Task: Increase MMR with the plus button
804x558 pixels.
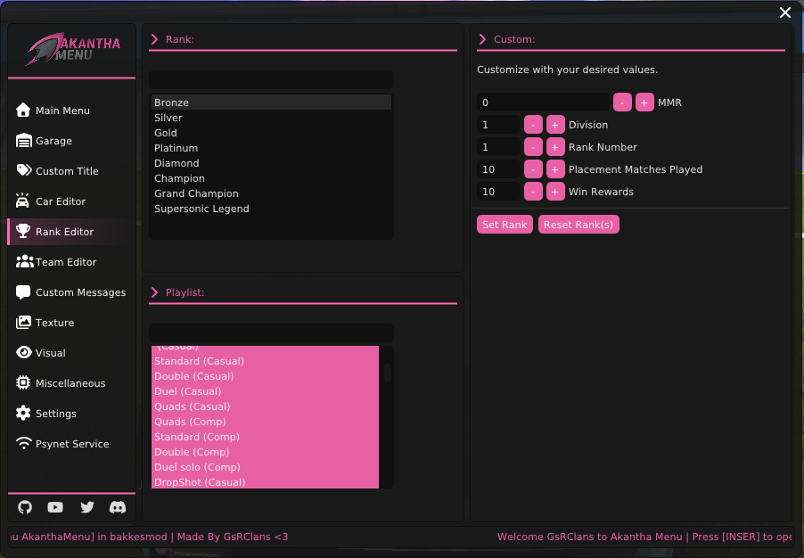Action: click(x=644, y=103)
